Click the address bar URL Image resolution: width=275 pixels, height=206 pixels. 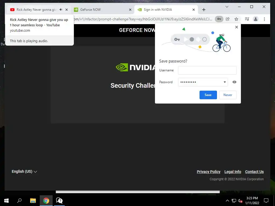[x=143, y=19]
